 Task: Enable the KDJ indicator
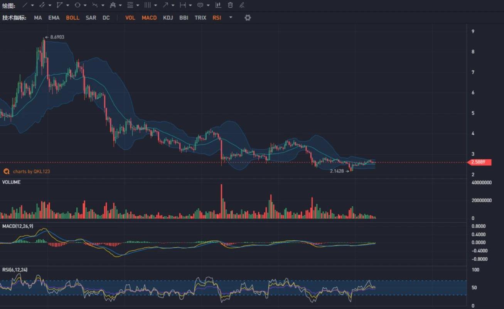click(x=168, y=18)
